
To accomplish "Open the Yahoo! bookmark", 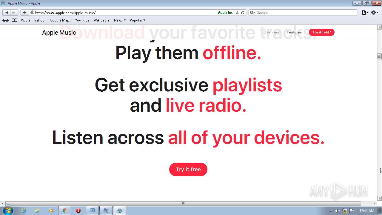I will [x=40, y=20].
